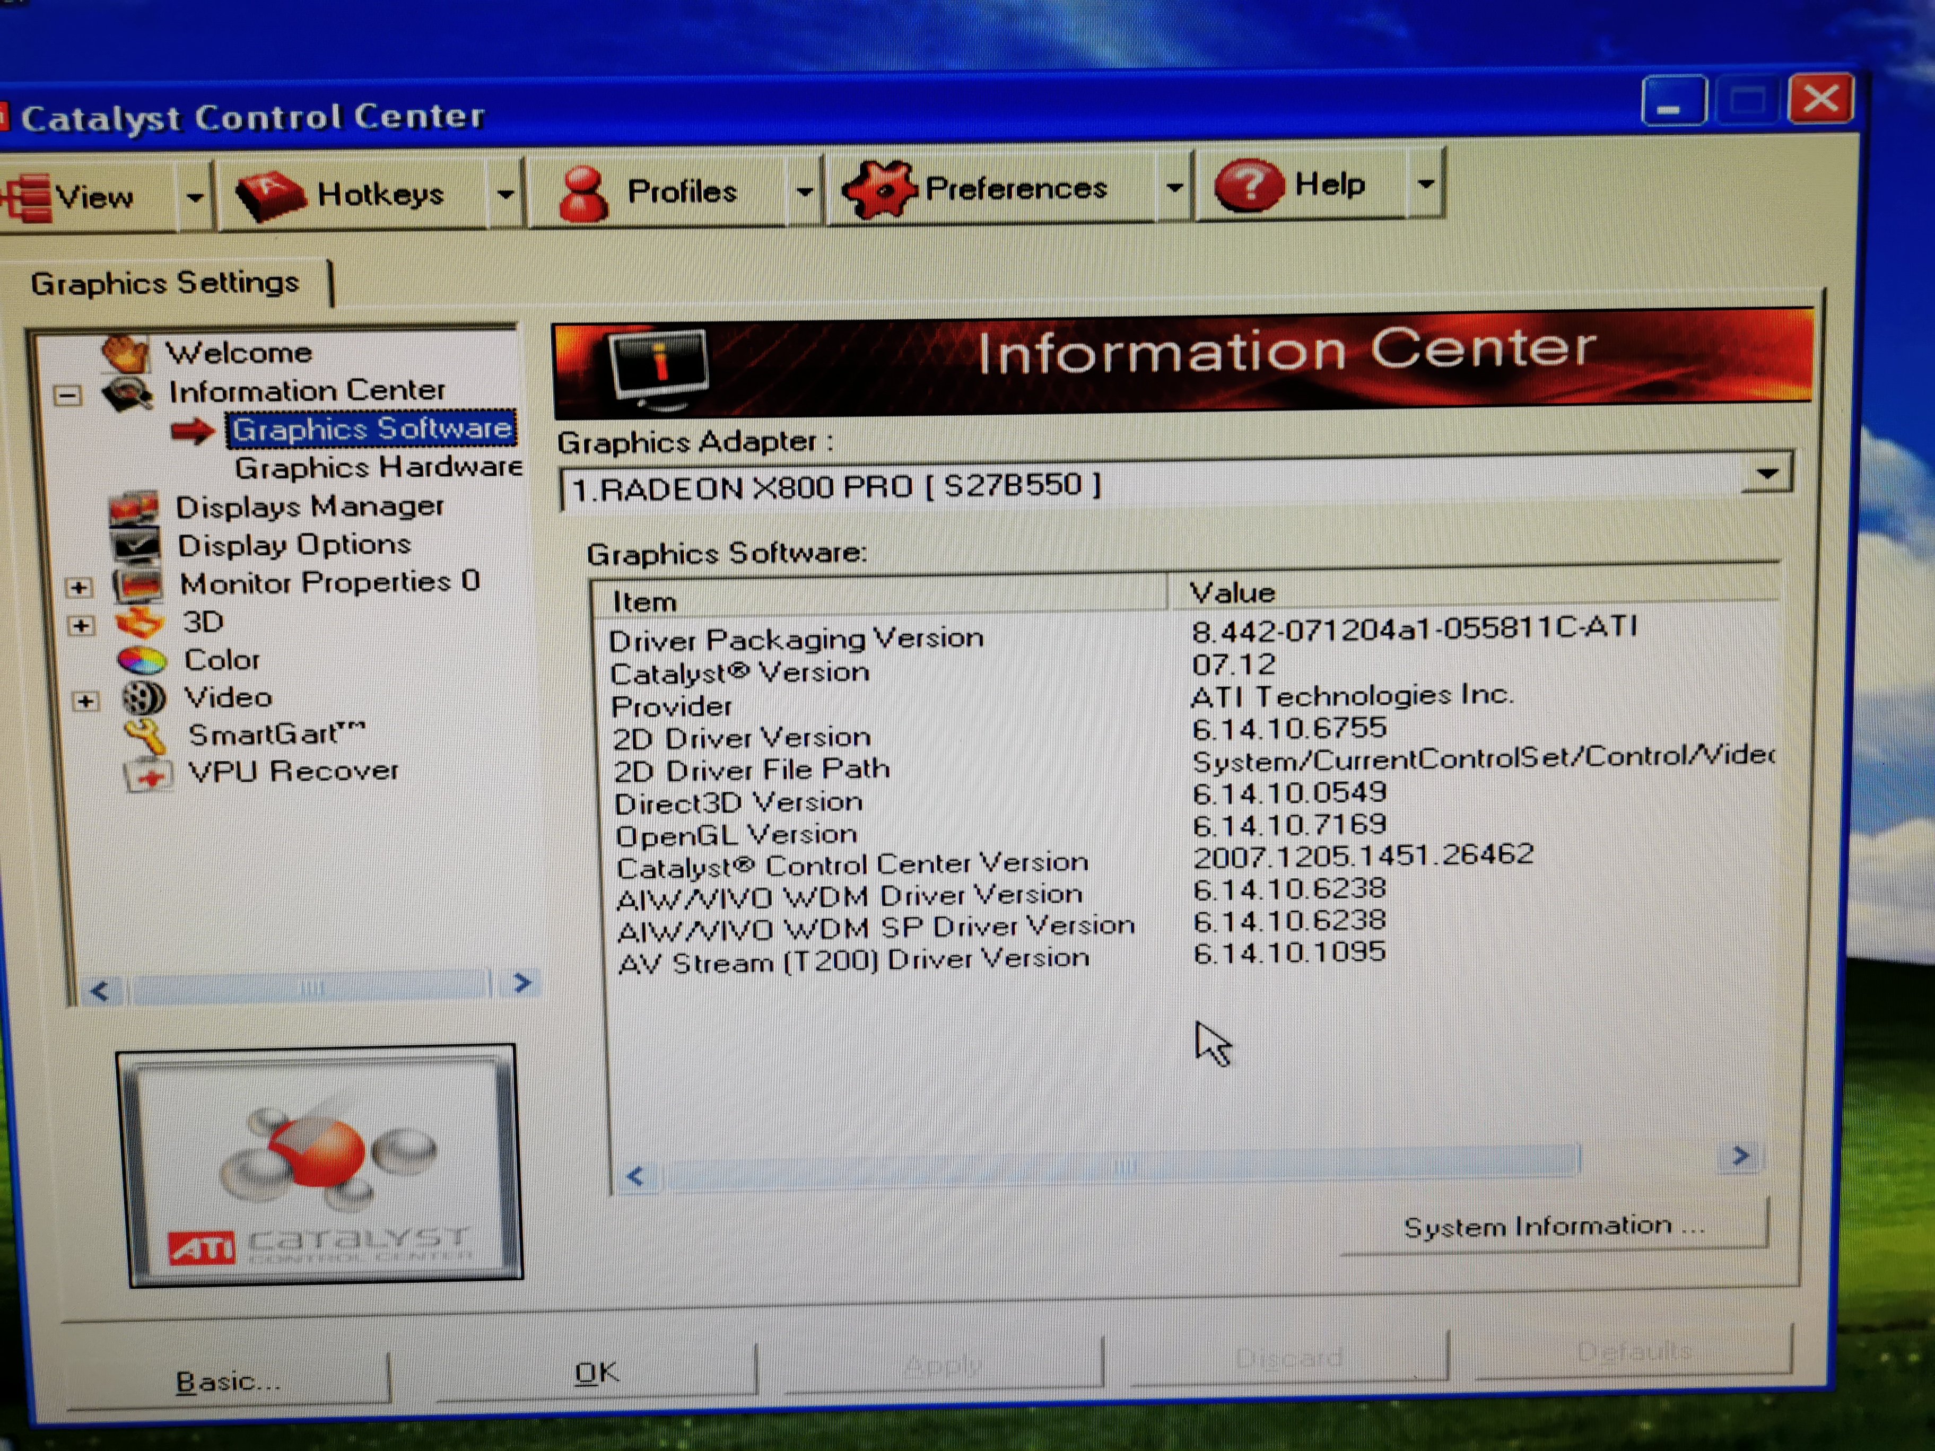
Task: Open Display Options from the tree
Action: tap(294, 545)
